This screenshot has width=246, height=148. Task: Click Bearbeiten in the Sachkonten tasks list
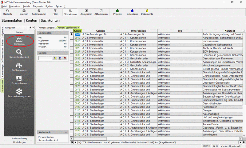coord(43,44)
